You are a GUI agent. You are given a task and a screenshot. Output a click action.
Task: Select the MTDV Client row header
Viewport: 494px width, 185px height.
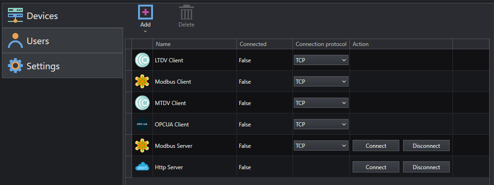[x=129, y=103]
